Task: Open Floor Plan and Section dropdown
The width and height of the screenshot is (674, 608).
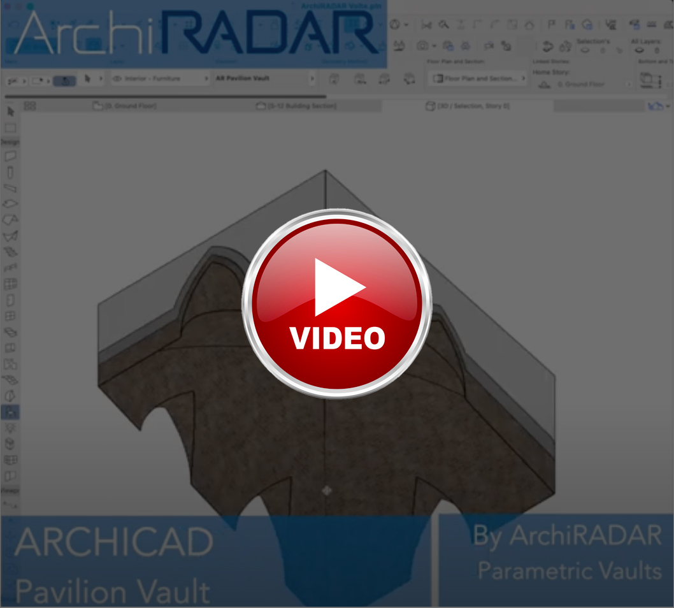Action: [524, 78]
